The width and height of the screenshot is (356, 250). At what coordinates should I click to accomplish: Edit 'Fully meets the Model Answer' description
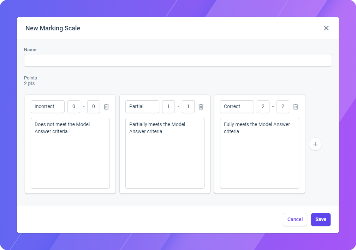coord(260,153)
